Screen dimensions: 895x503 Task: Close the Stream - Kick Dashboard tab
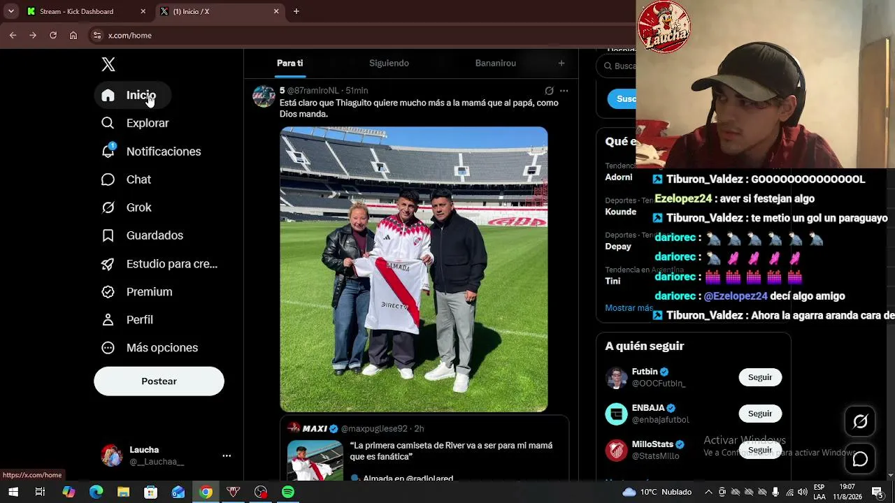click(143, 11)
